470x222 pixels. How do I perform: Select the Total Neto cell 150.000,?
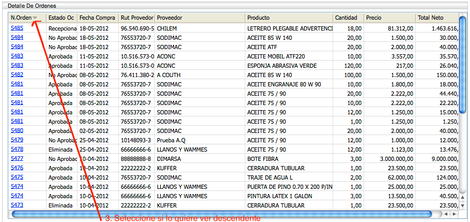[x=437, y=75]
